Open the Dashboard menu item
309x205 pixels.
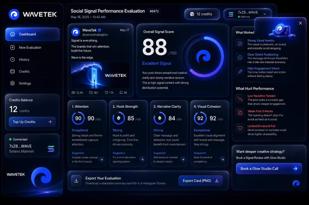click(x=32, y=34)
